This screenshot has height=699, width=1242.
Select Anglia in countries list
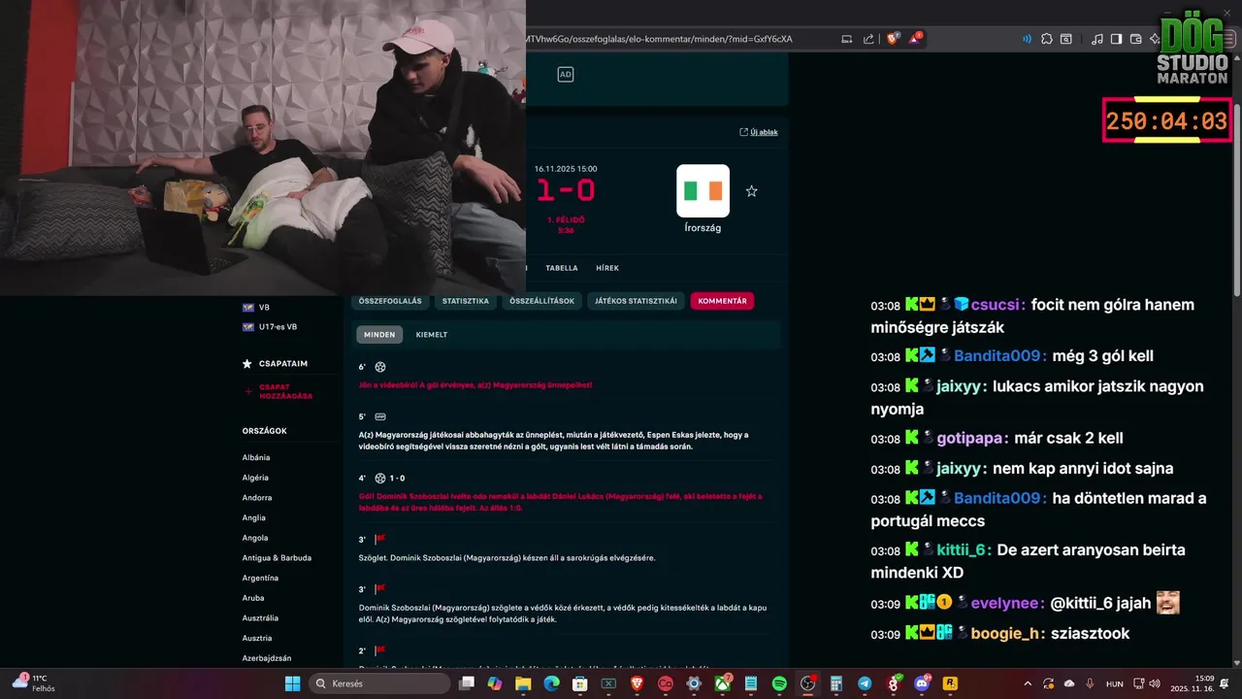click(x=253, y=517)
